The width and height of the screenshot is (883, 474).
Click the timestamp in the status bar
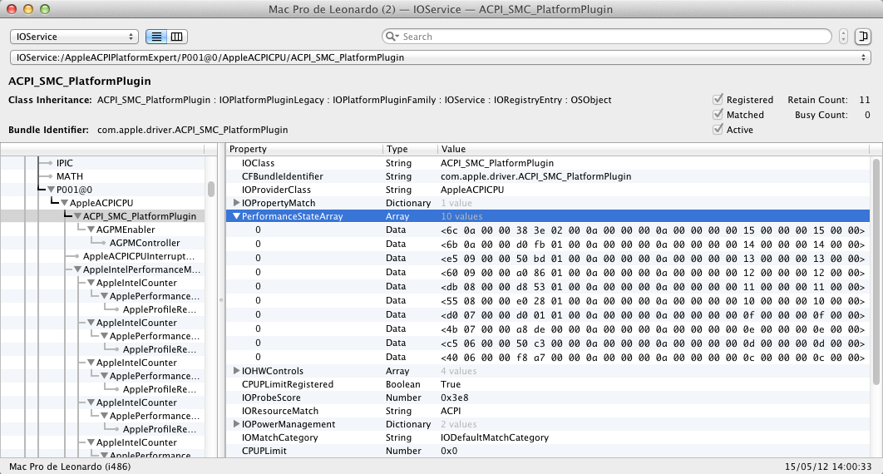828,467
